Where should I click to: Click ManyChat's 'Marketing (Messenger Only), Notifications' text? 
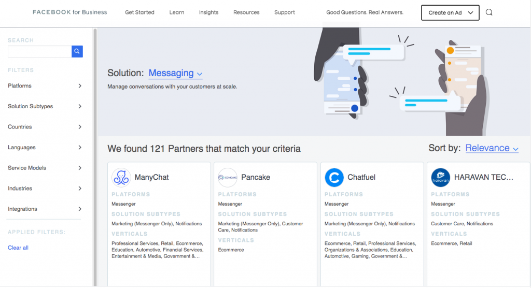coord(157,224)
